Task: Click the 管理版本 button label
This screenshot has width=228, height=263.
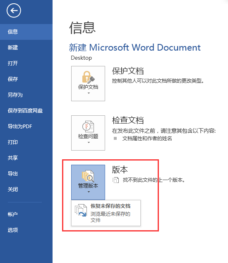Action: (x=88, y=186)
